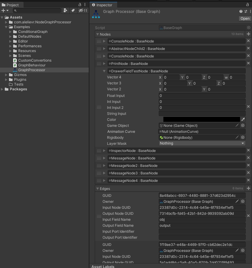Open the object picker for the Rigidbody field

click(242, 137)
